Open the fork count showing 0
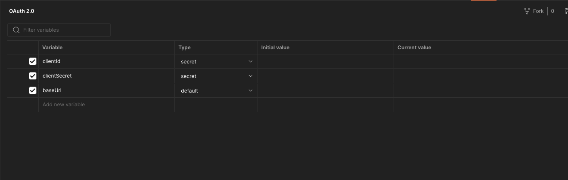The width and height of the screenshot is (568, 180). click(552, 11)
